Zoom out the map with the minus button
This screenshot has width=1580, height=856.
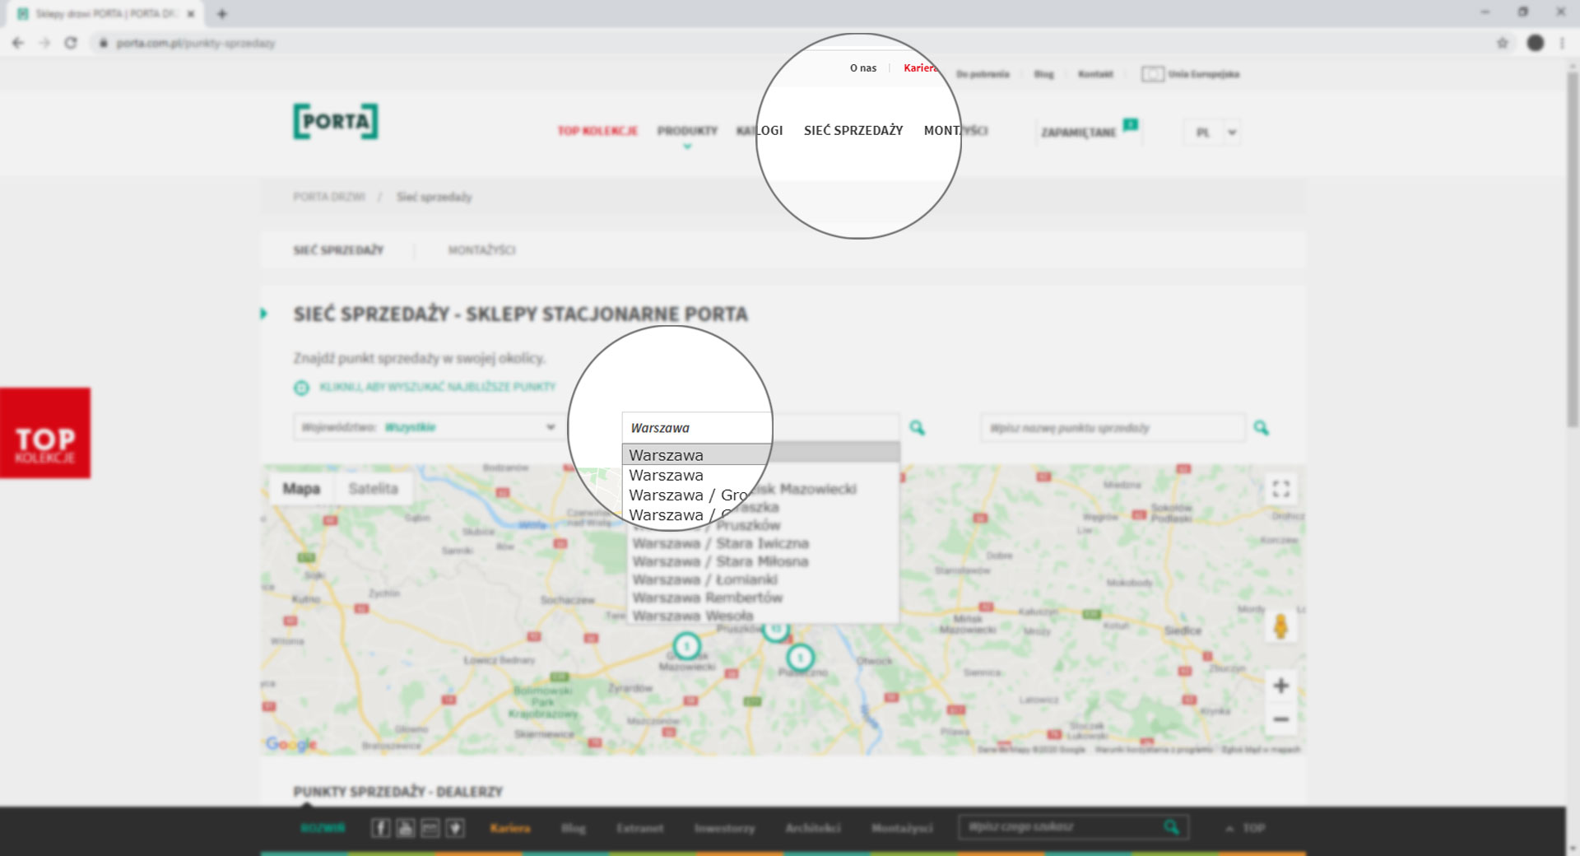click(1280, 719)
